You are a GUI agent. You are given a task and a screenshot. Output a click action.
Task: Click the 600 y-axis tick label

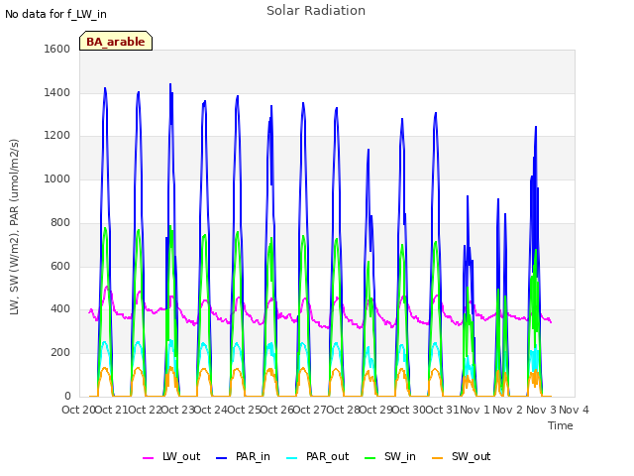click(x=60, y=267)
